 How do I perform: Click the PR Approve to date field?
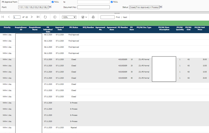click(x=94, y=2)
